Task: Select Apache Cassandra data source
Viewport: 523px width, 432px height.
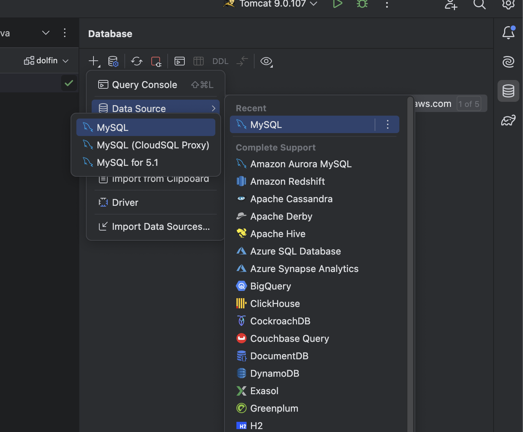Action: point(315,199)
